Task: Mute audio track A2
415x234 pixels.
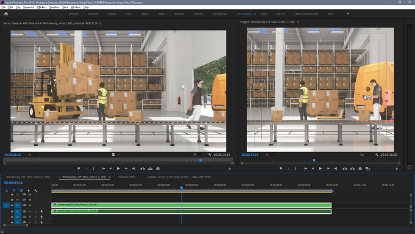Action: 30,217
